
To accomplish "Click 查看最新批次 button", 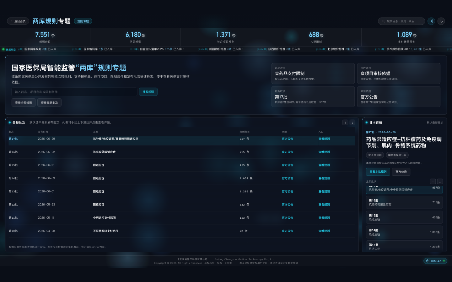I will pyautogui.click(x=49, y=103).
